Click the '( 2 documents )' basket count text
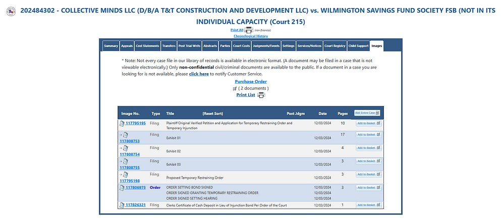This screenshot has width=504, height=220. click(253, 88)
